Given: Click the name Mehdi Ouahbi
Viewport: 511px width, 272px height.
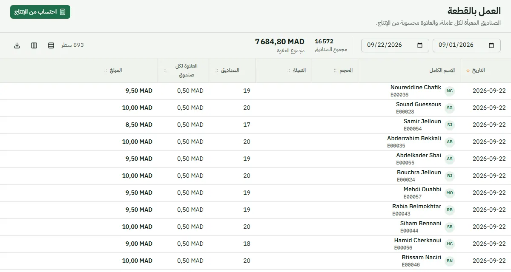Looking at the screenshot, I should click(422, 190).
